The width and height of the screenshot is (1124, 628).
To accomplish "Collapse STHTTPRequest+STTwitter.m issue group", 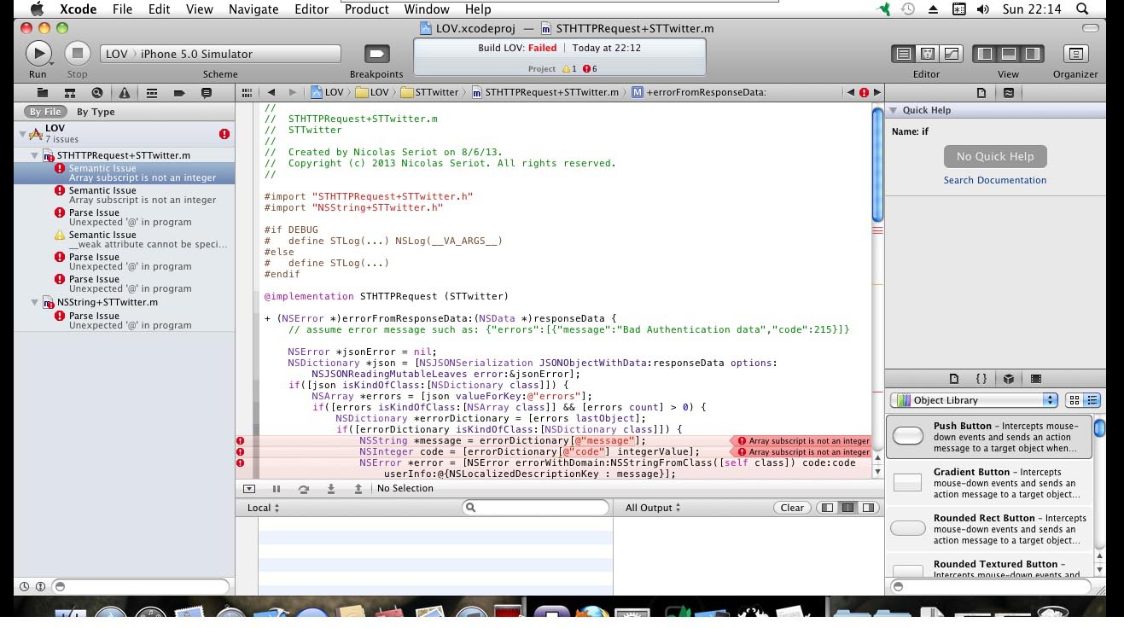I will (x=36, y=155).
